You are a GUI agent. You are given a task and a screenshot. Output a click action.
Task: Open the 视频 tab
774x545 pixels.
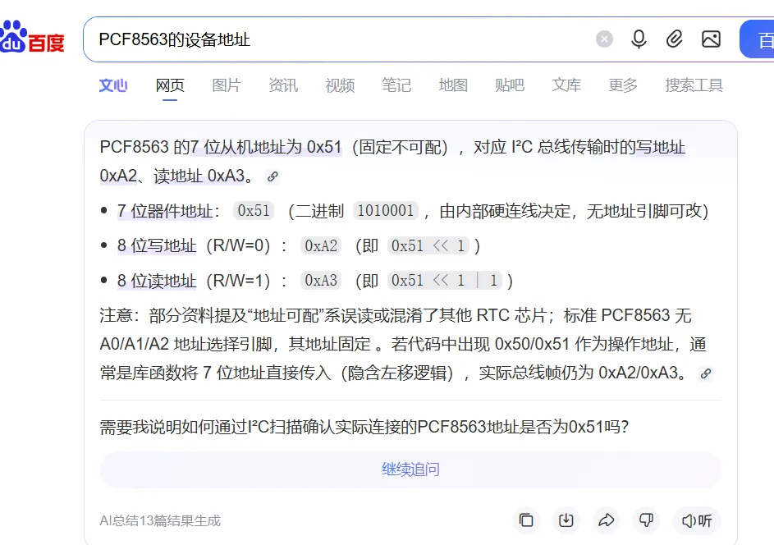pos(340,85)
